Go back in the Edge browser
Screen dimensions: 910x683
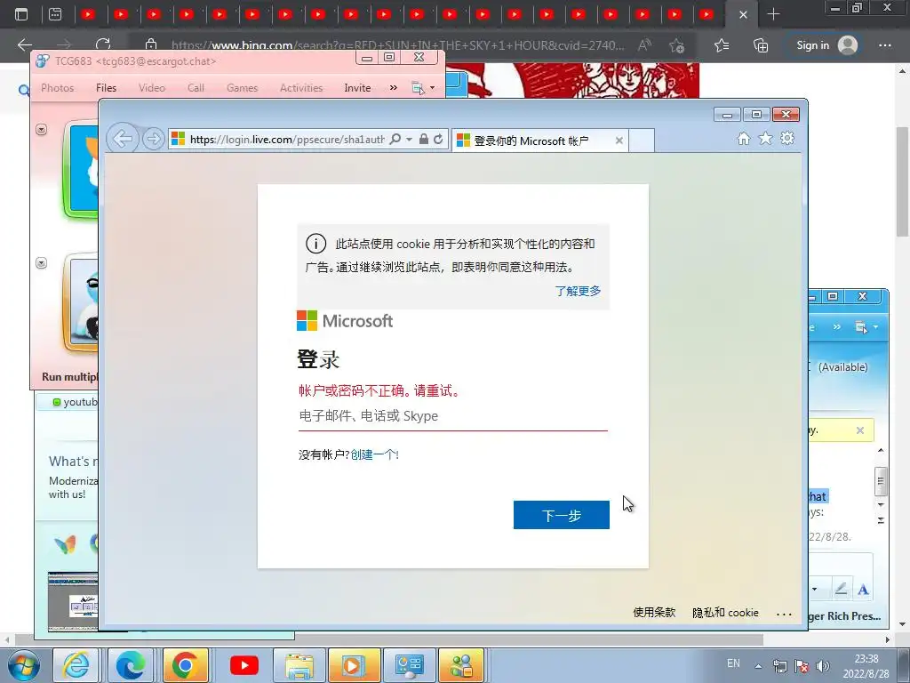click(x=24, y=44)
